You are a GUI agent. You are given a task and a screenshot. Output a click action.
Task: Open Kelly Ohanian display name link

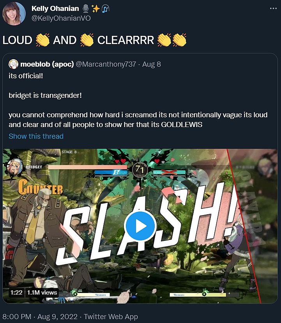[x=55, y=9]
